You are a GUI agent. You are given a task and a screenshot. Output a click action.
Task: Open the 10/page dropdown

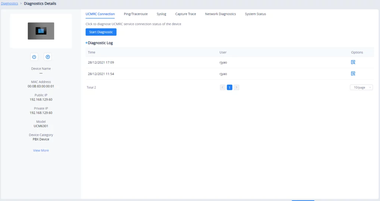coord(361,88)
